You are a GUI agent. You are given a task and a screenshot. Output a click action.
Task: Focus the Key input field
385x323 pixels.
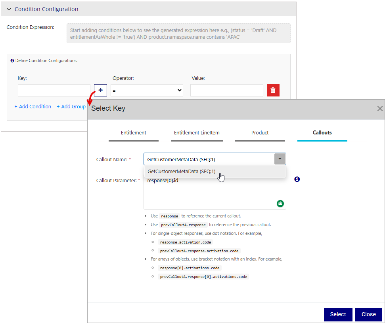[x=54, y=90]
